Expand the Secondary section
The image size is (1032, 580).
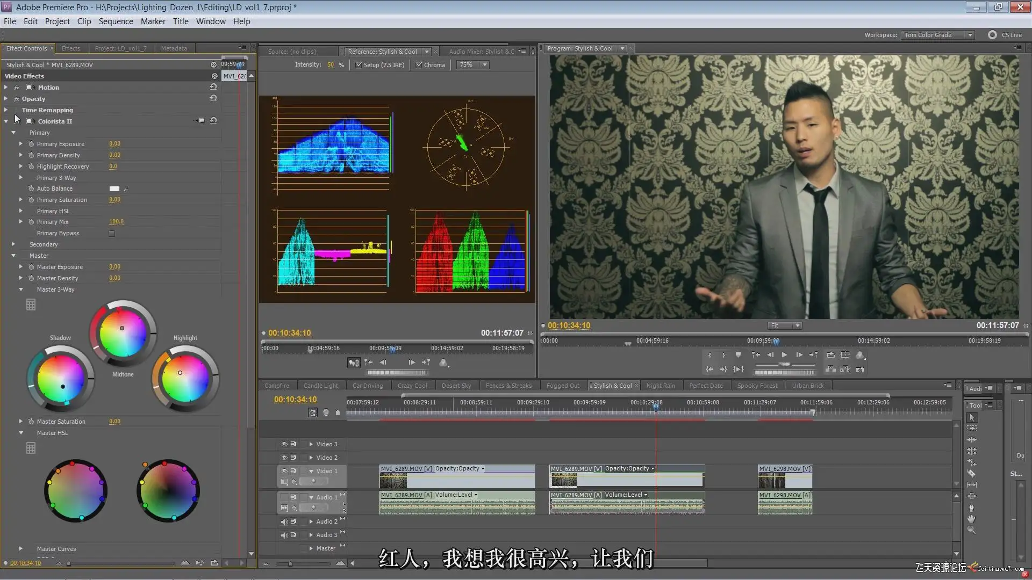click(13, 244)
